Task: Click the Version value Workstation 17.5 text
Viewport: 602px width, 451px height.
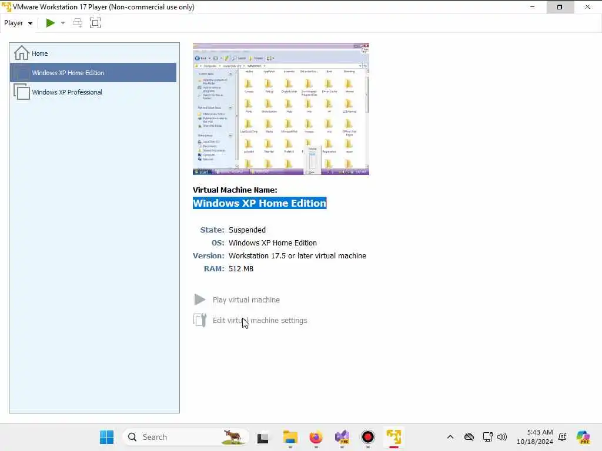Action: point(297,256)
